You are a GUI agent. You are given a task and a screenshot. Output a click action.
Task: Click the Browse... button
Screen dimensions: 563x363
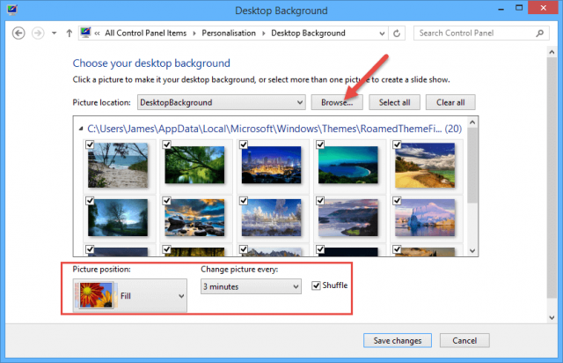(x=337, y=102)
